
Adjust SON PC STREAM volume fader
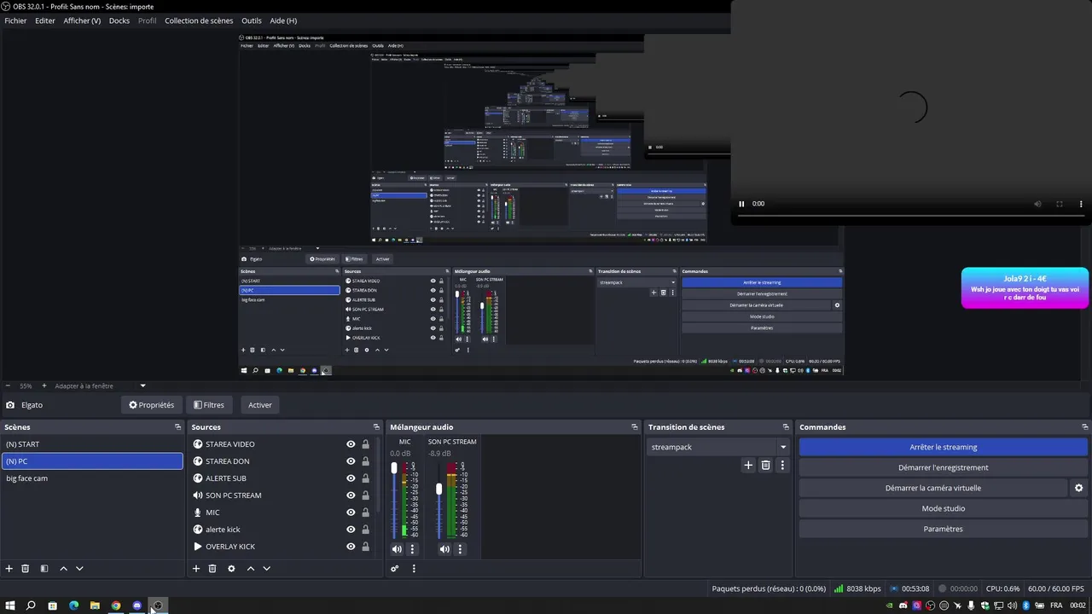point(439,489)
